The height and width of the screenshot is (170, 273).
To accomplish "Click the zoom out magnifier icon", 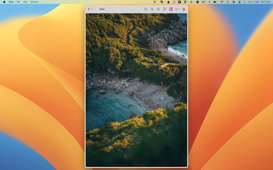I will click(x=146, y=9).
